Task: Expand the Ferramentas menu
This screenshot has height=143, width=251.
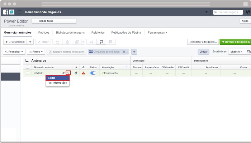Action: click(x=157, y=33)
